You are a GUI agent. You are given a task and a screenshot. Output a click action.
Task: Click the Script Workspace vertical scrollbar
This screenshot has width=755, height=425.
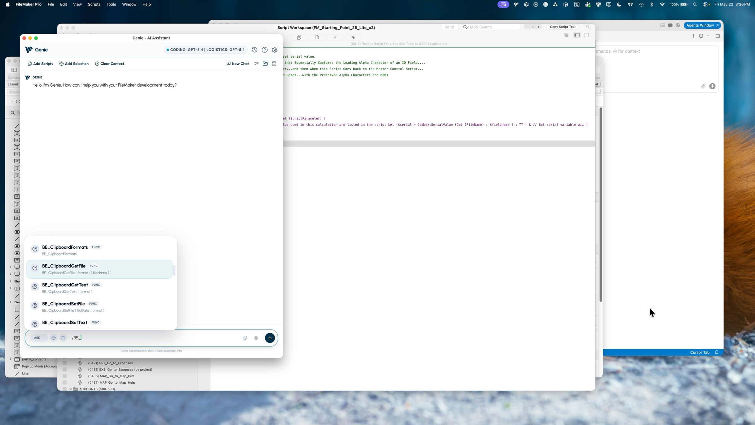pos(601,204)
